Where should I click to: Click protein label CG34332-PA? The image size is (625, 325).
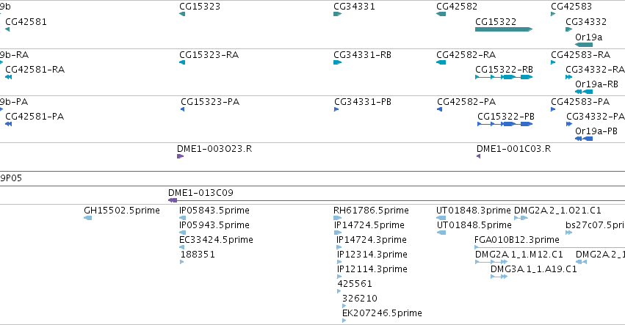pos(596,117)
